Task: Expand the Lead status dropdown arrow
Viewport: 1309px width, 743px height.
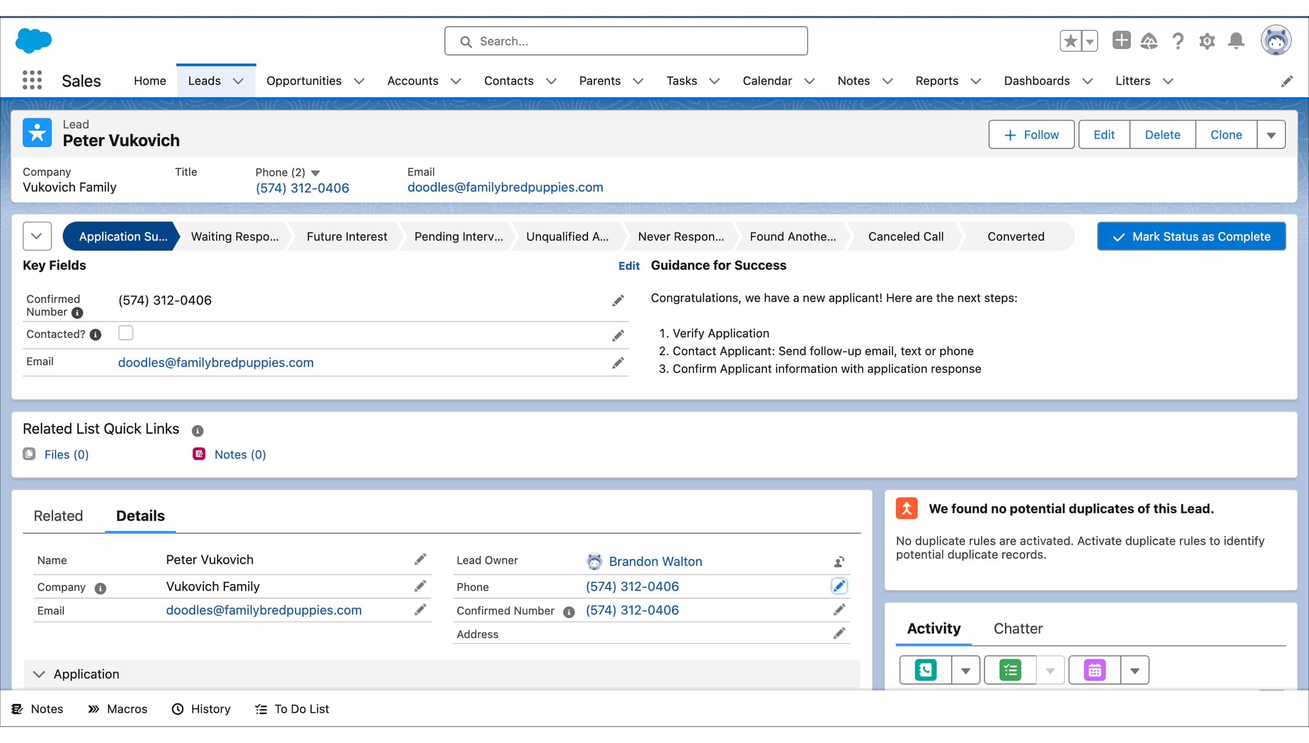Action: point(36,236)
